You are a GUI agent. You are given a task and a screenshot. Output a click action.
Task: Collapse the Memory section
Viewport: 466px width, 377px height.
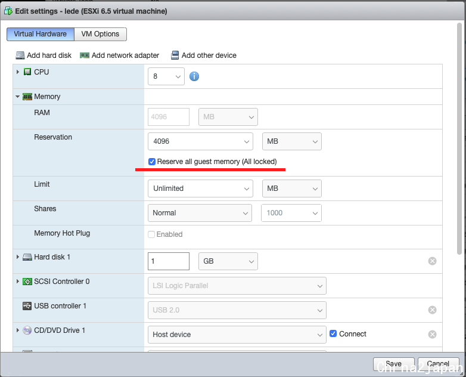[17, 97]
